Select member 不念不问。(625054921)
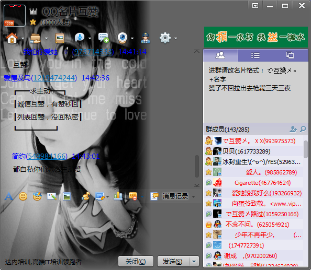This screenshot has height=270, width=311. click(x=253, y=225)
